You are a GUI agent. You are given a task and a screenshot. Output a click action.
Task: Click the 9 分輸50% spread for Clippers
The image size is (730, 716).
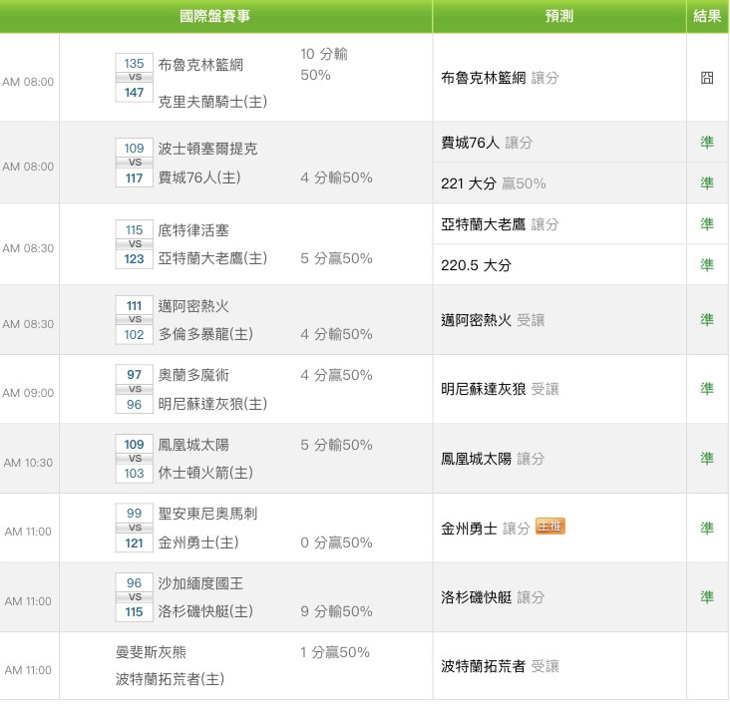(336, 611)
